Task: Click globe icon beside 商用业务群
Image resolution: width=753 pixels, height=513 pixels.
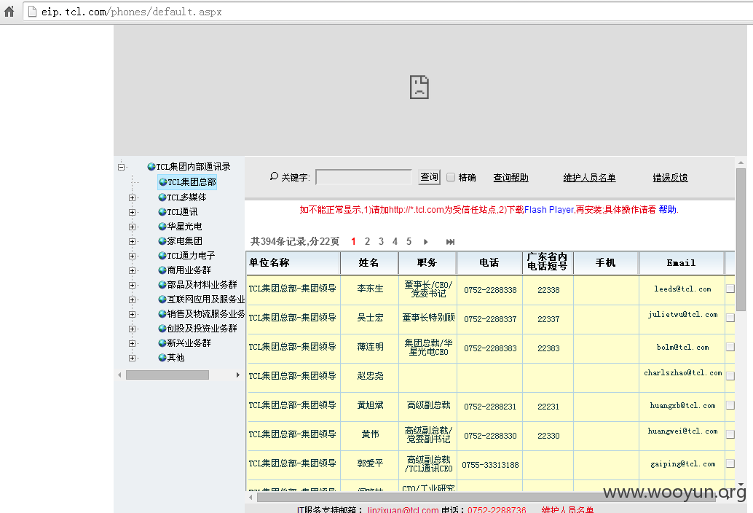Action: [163, 270]
